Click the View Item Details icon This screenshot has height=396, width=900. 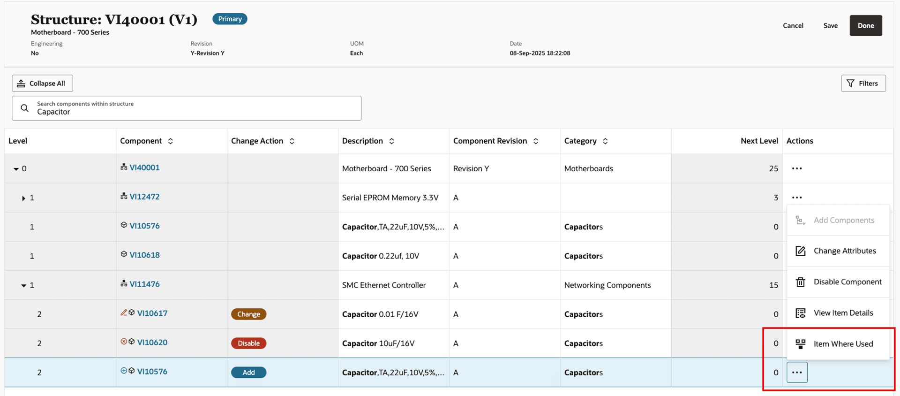point(801,313)
